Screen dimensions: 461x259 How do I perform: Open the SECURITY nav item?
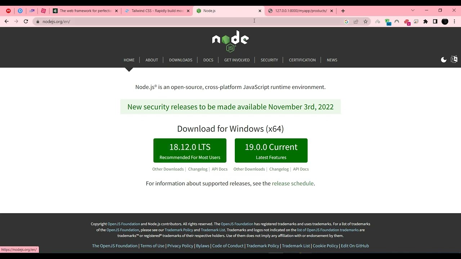coord(269,60)
